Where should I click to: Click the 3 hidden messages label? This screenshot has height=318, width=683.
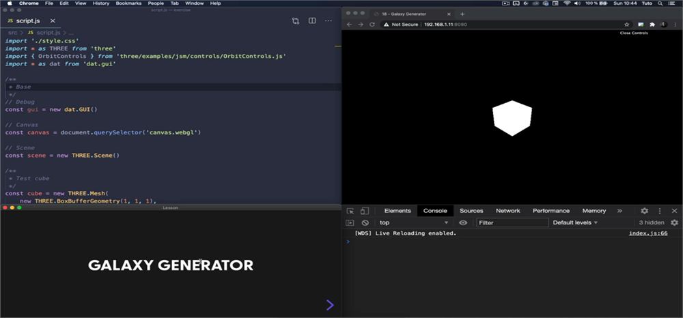point(652,222)
